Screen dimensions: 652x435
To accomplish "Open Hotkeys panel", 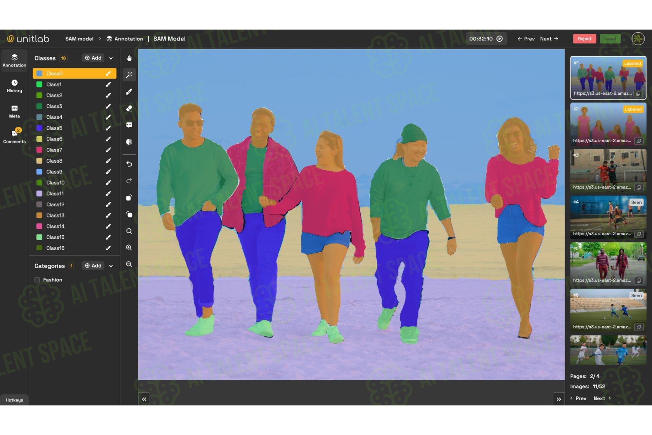I will [x=14, y=400].
